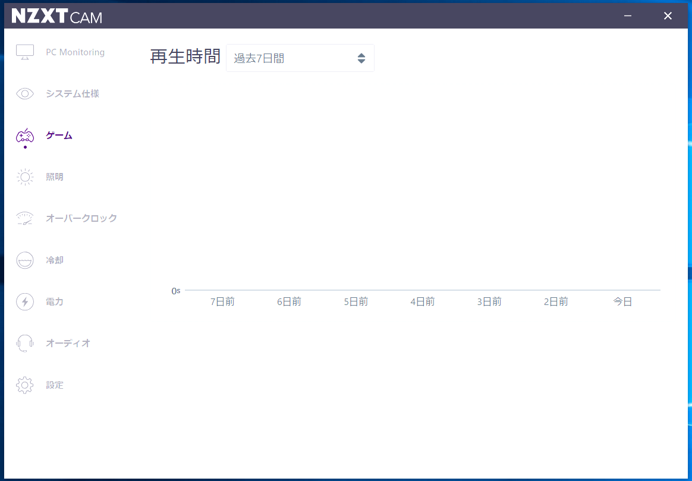Click the cooling liquid icon for 冷却
The width and height of the screenshot is (692, 481).
click(25, 260)
